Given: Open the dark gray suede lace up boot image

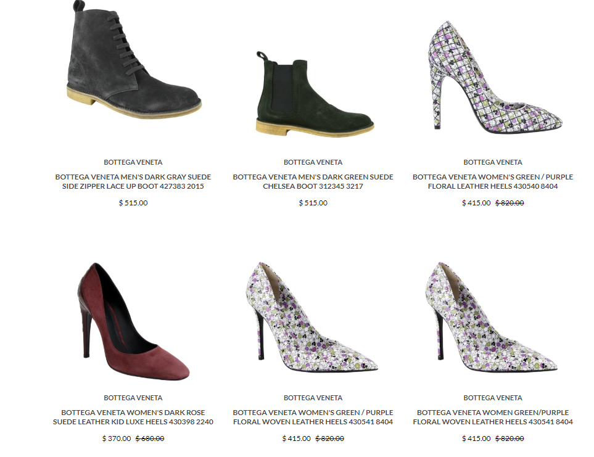Looking at the screenshot, I should click(x=134, y=60).
